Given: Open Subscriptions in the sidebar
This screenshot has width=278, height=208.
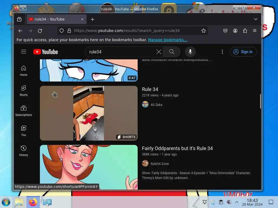Looking at the screenshot, I should pos(24,111).
